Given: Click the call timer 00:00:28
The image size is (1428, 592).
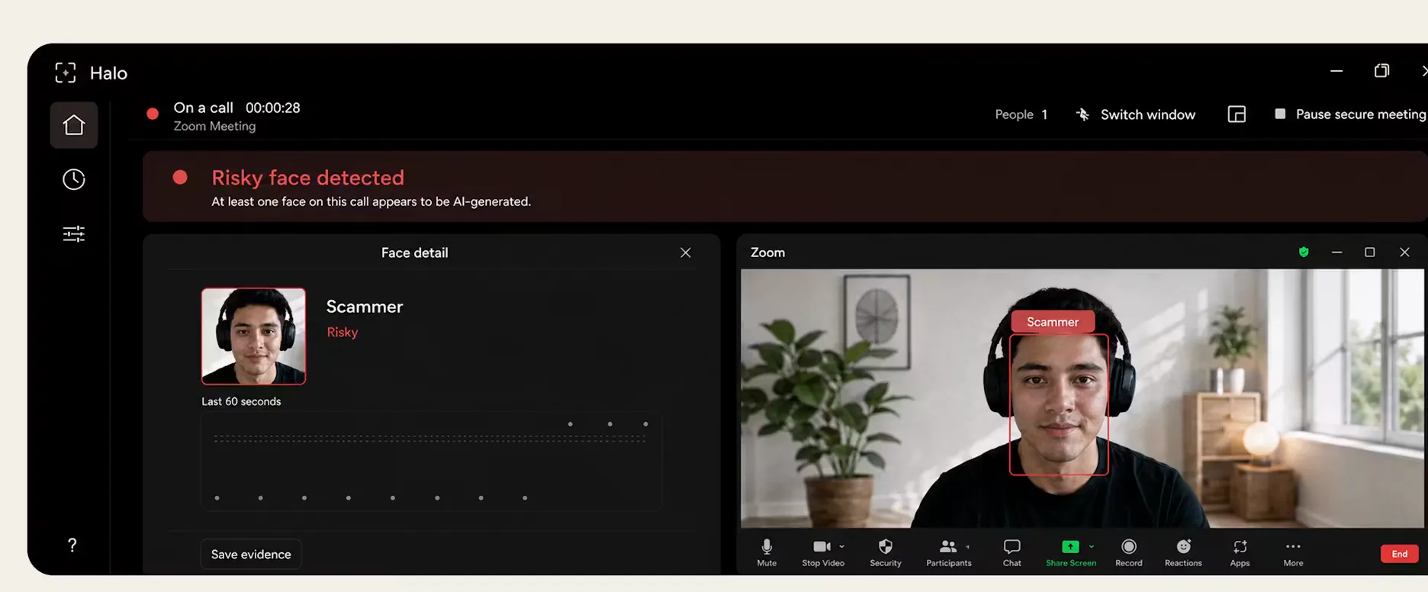Looking at the screenshot, I should (x=273, y=108).
